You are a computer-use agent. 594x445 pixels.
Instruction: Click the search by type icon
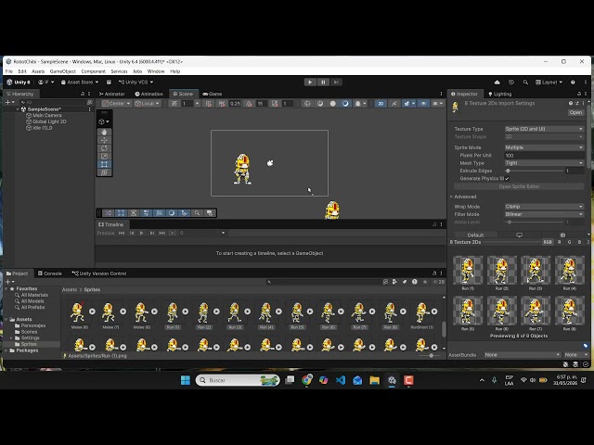394,282
